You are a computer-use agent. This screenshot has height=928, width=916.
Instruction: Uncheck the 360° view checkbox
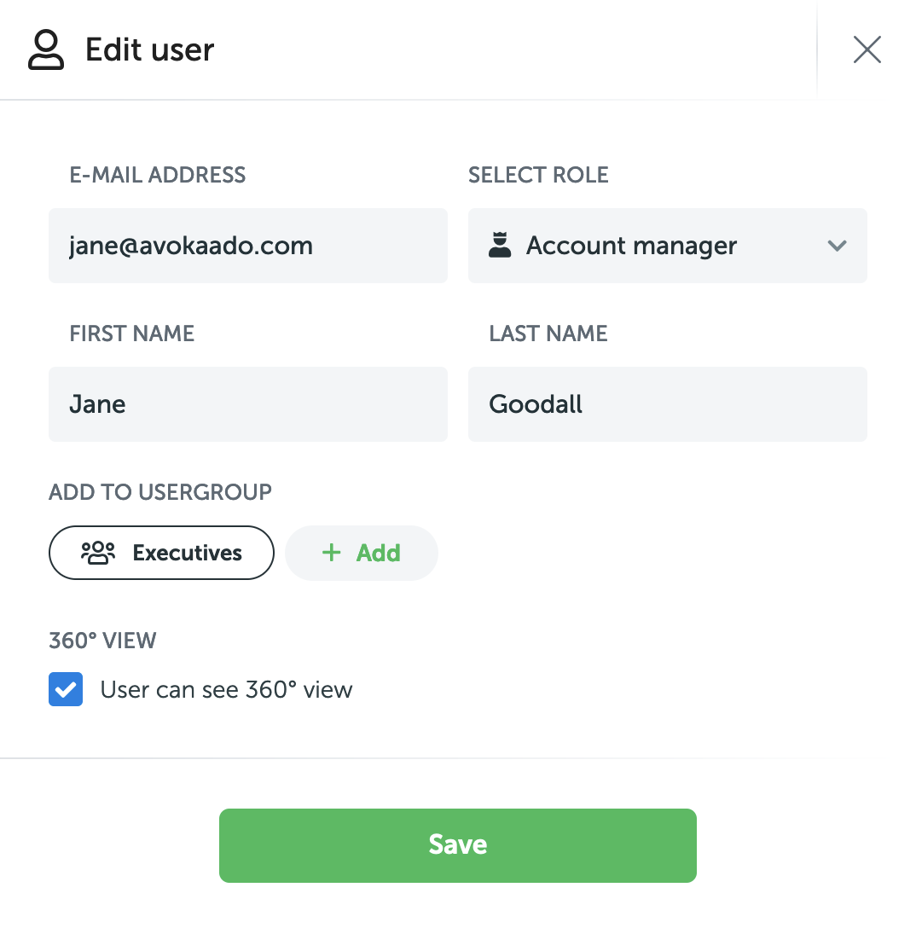click(x=66, y=689)
